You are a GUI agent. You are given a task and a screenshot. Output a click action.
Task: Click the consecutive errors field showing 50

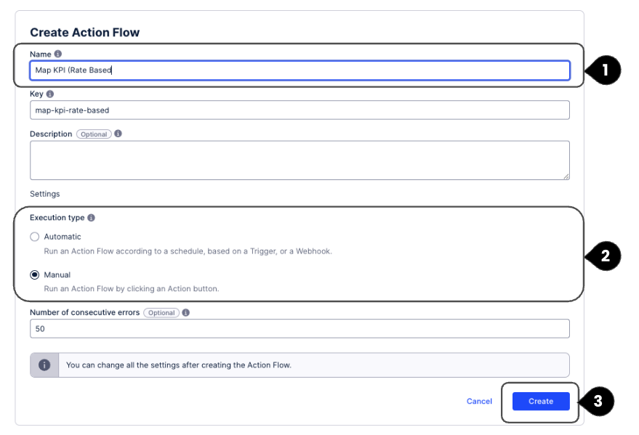click(x=299, y=328)
